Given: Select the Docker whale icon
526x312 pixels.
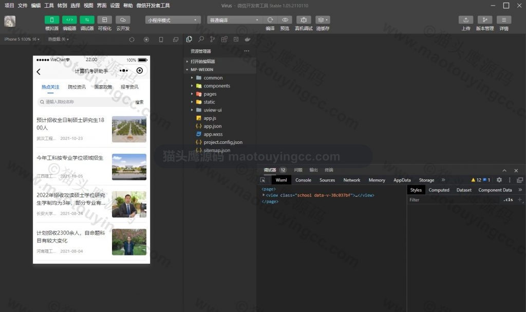Looking at the screenshot, I should pos(248,39).
